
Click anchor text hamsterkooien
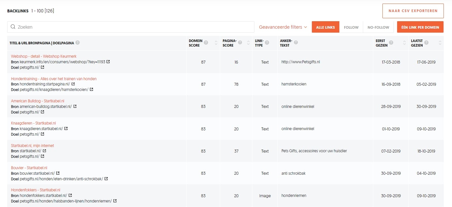point(294,84)
